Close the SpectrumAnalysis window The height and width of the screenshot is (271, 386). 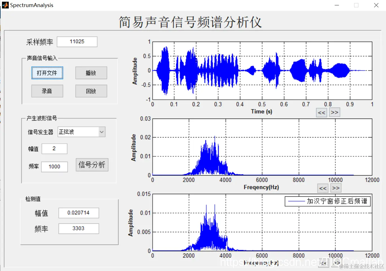point(376,5)
